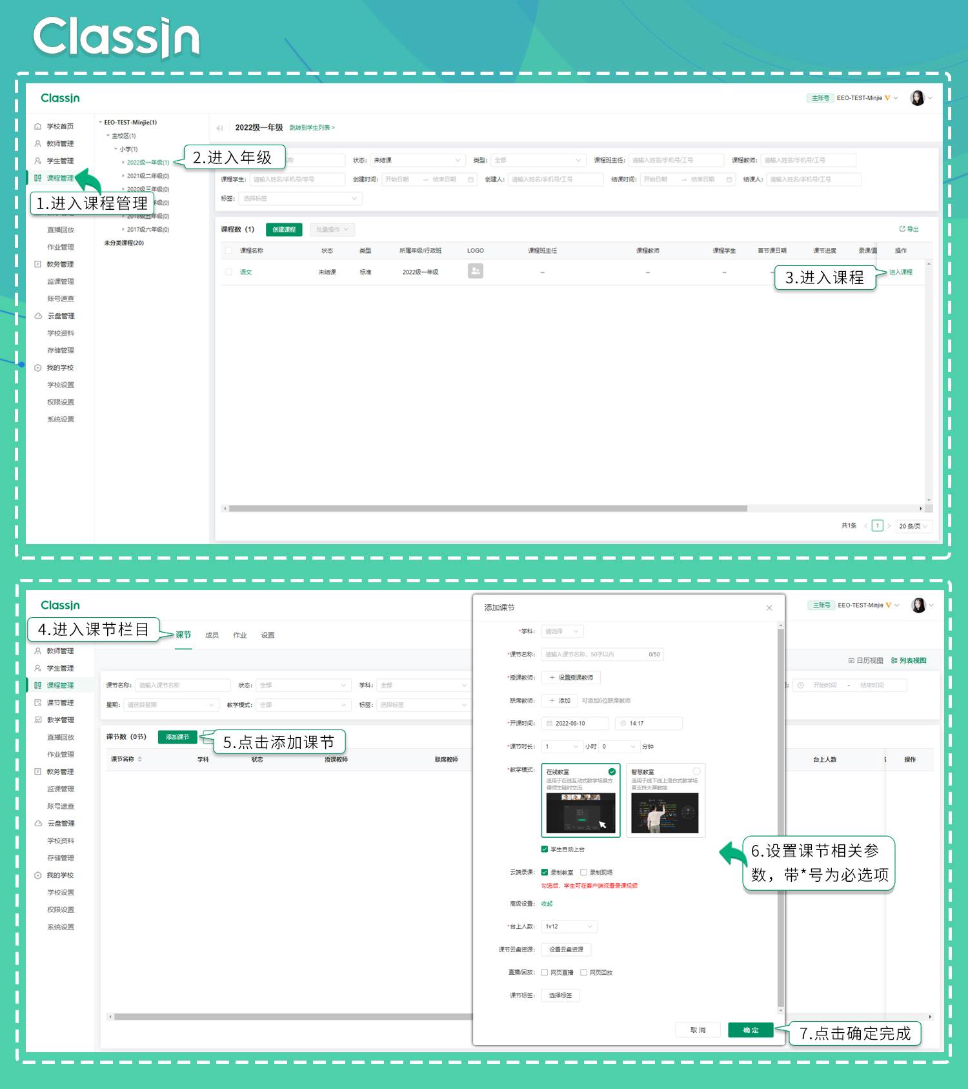968x1089 pixels.
Task: Tick the checkbox for 语文 course row
Action: pyautogui.click(x=228, y=272)
